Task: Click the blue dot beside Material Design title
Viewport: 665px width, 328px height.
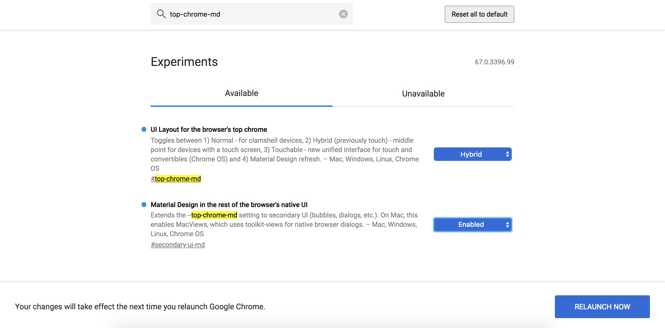Action: click(144, 204)
